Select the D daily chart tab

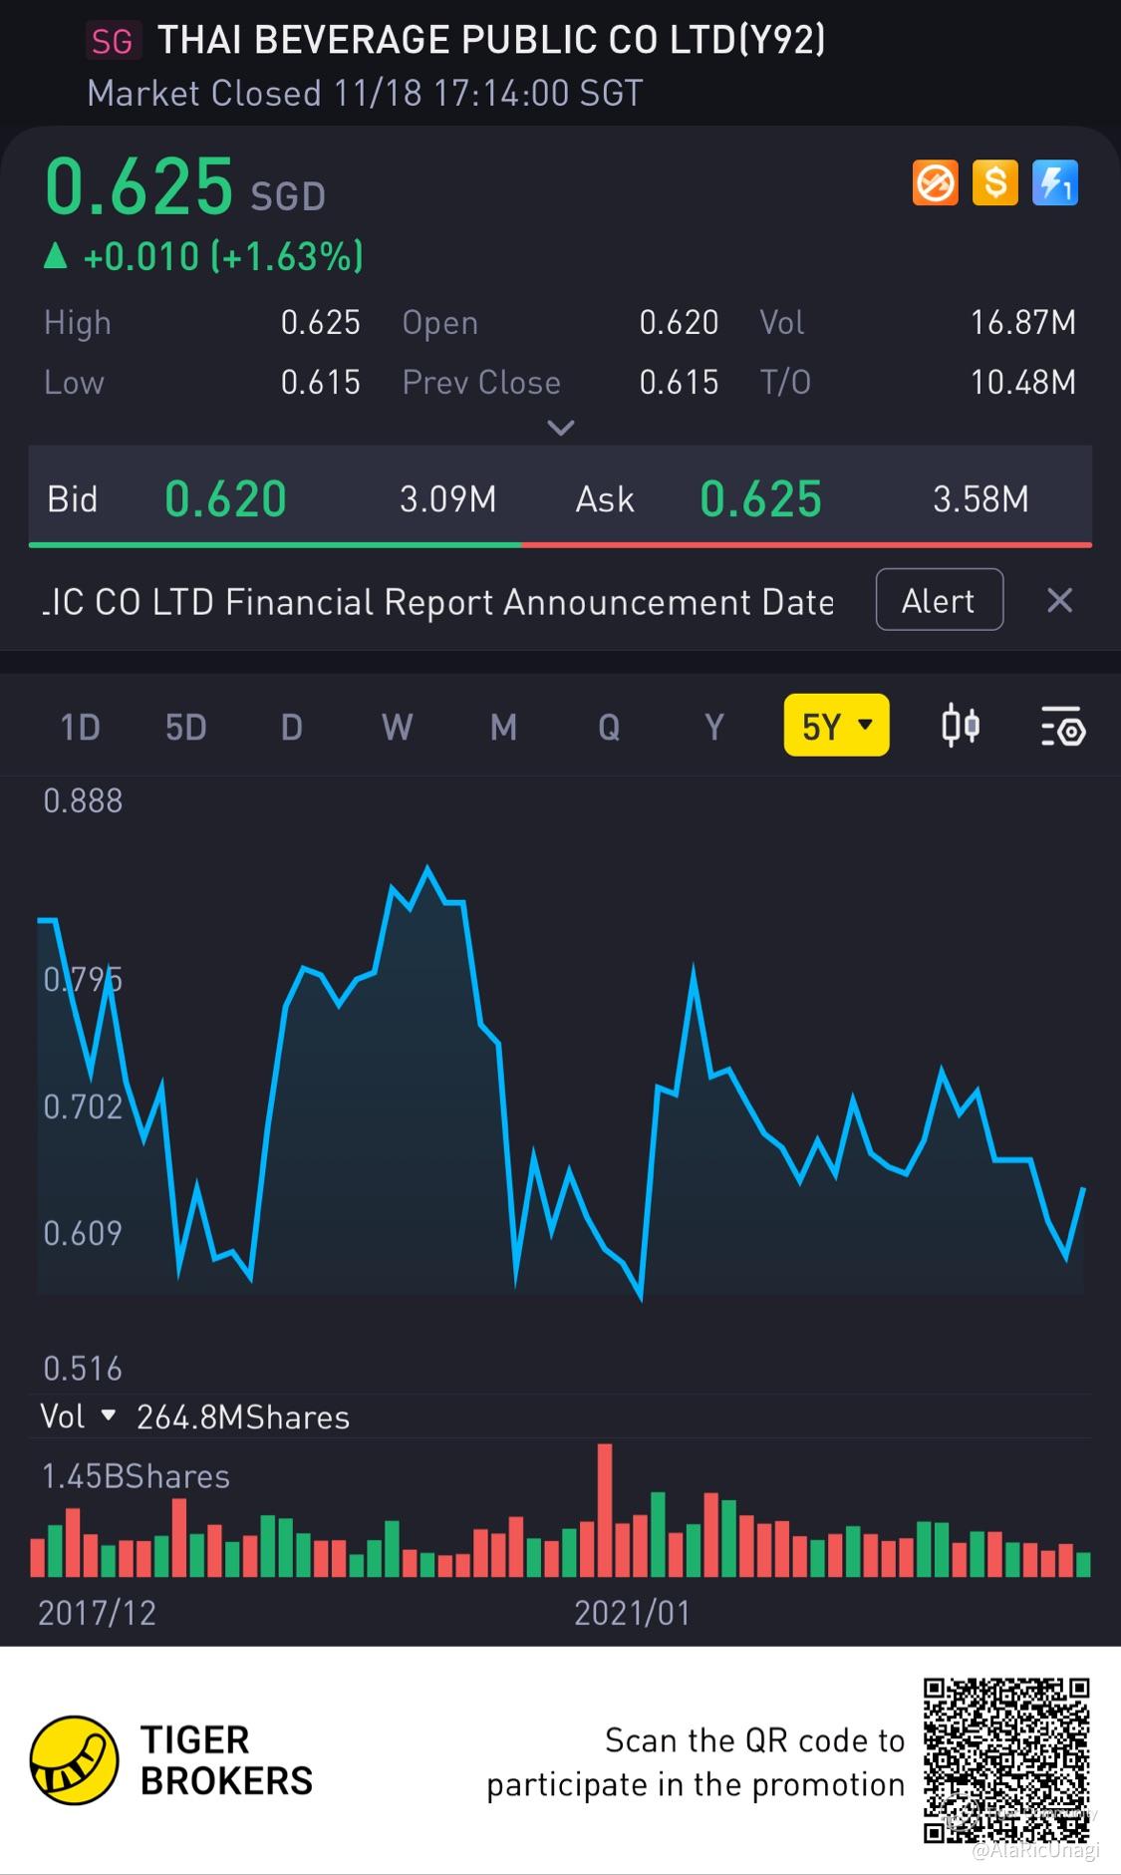(292, 727)
